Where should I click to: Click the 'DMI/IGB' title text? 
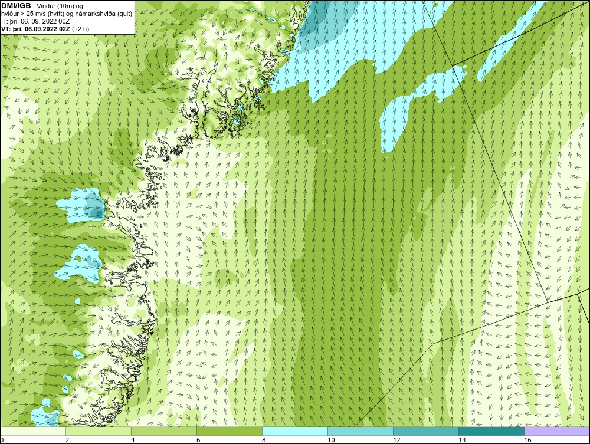pyautogui.click(x=16, y=6)
